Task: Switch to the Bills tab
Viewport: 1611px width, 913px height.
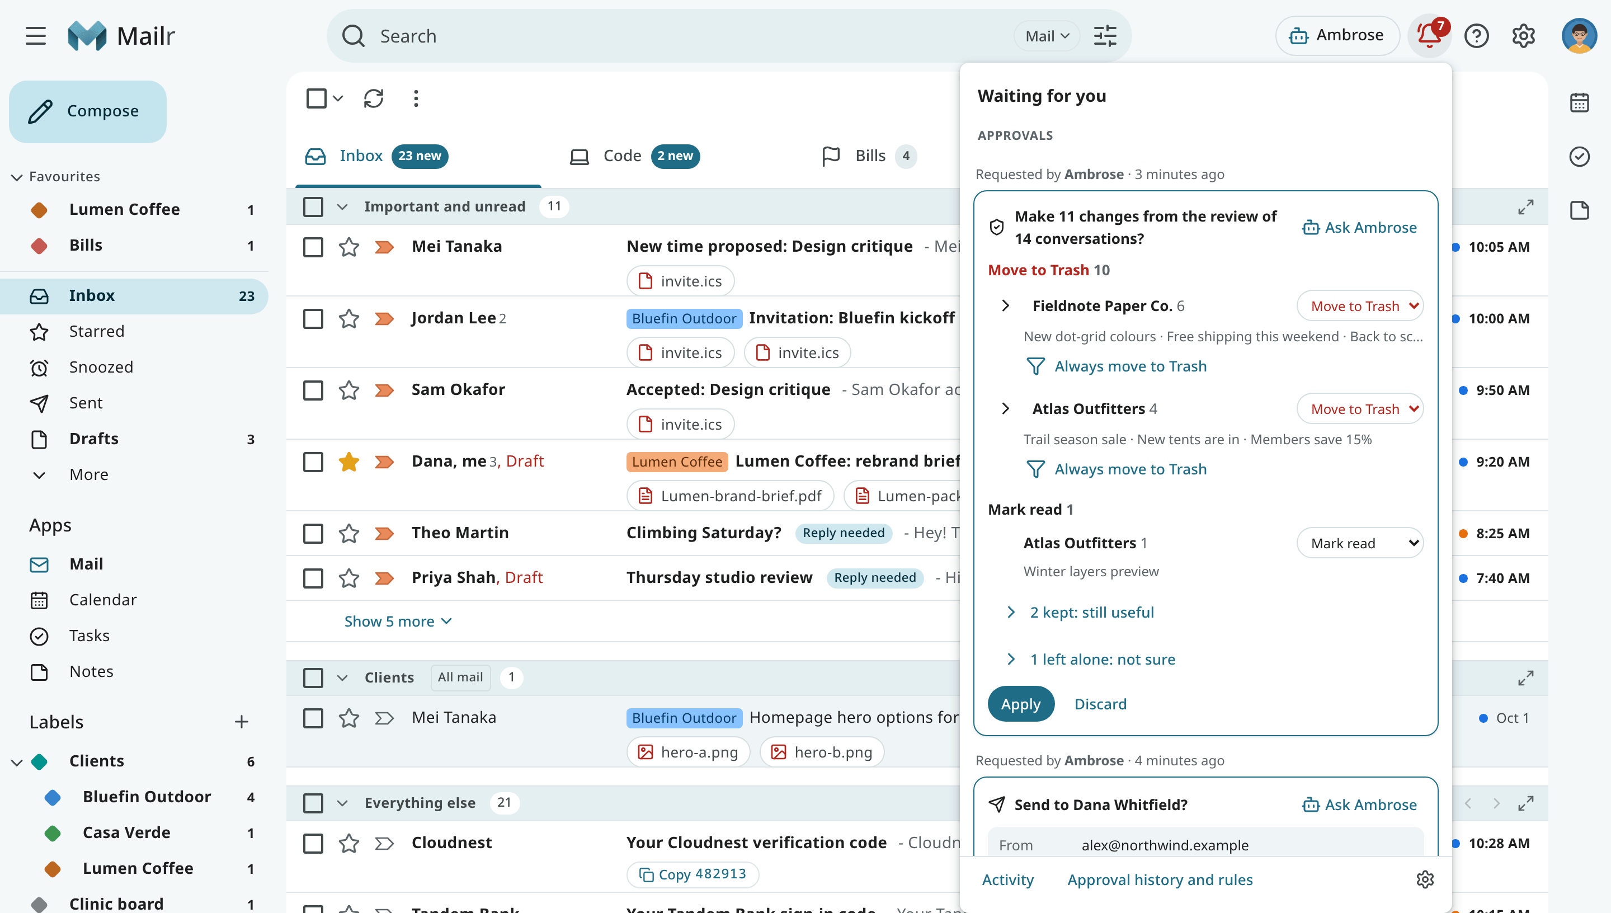Action: tap(869, 156)
